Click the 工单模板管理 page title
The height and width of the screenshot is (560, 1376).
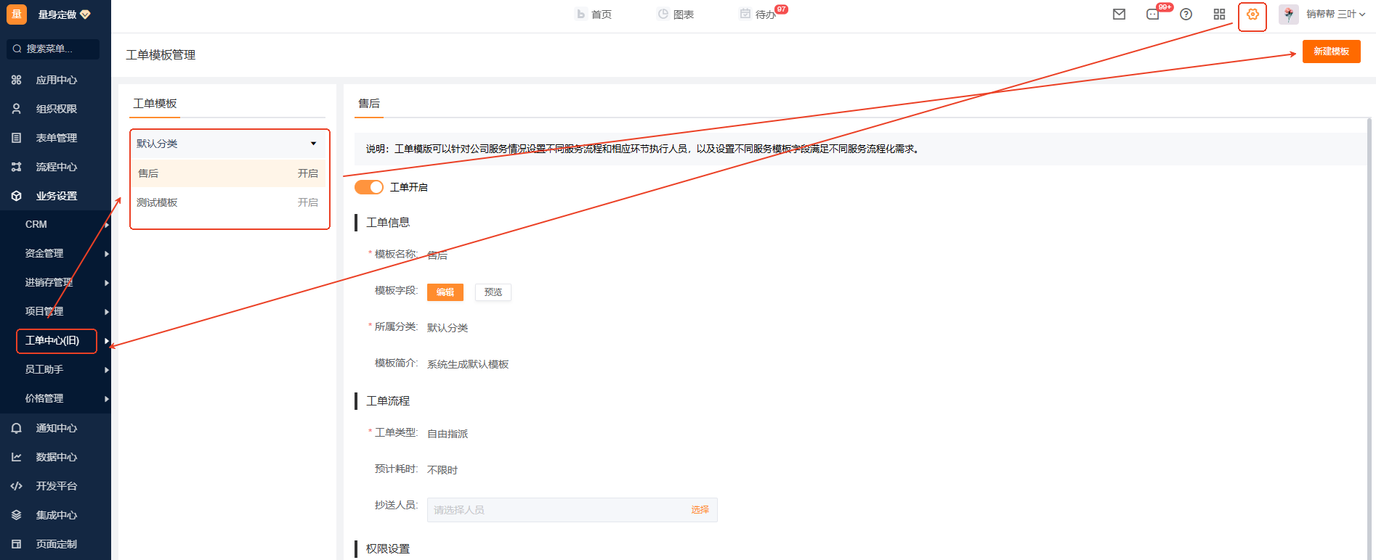tap(161, 55)
